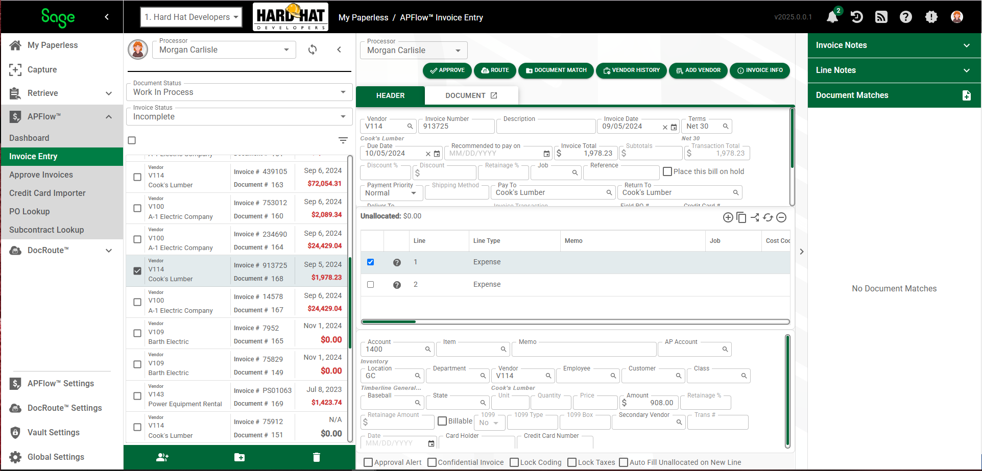
Task: Open the Payment Priority Normal dropdown
Action: (391, 193)
